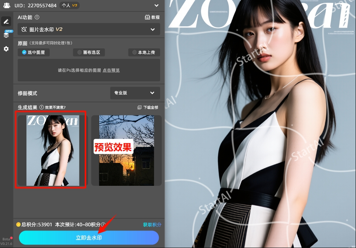This screenshot has height=248, width=356.
Task: Open settings via the sidebar gear icon
Action: (6, 49)
